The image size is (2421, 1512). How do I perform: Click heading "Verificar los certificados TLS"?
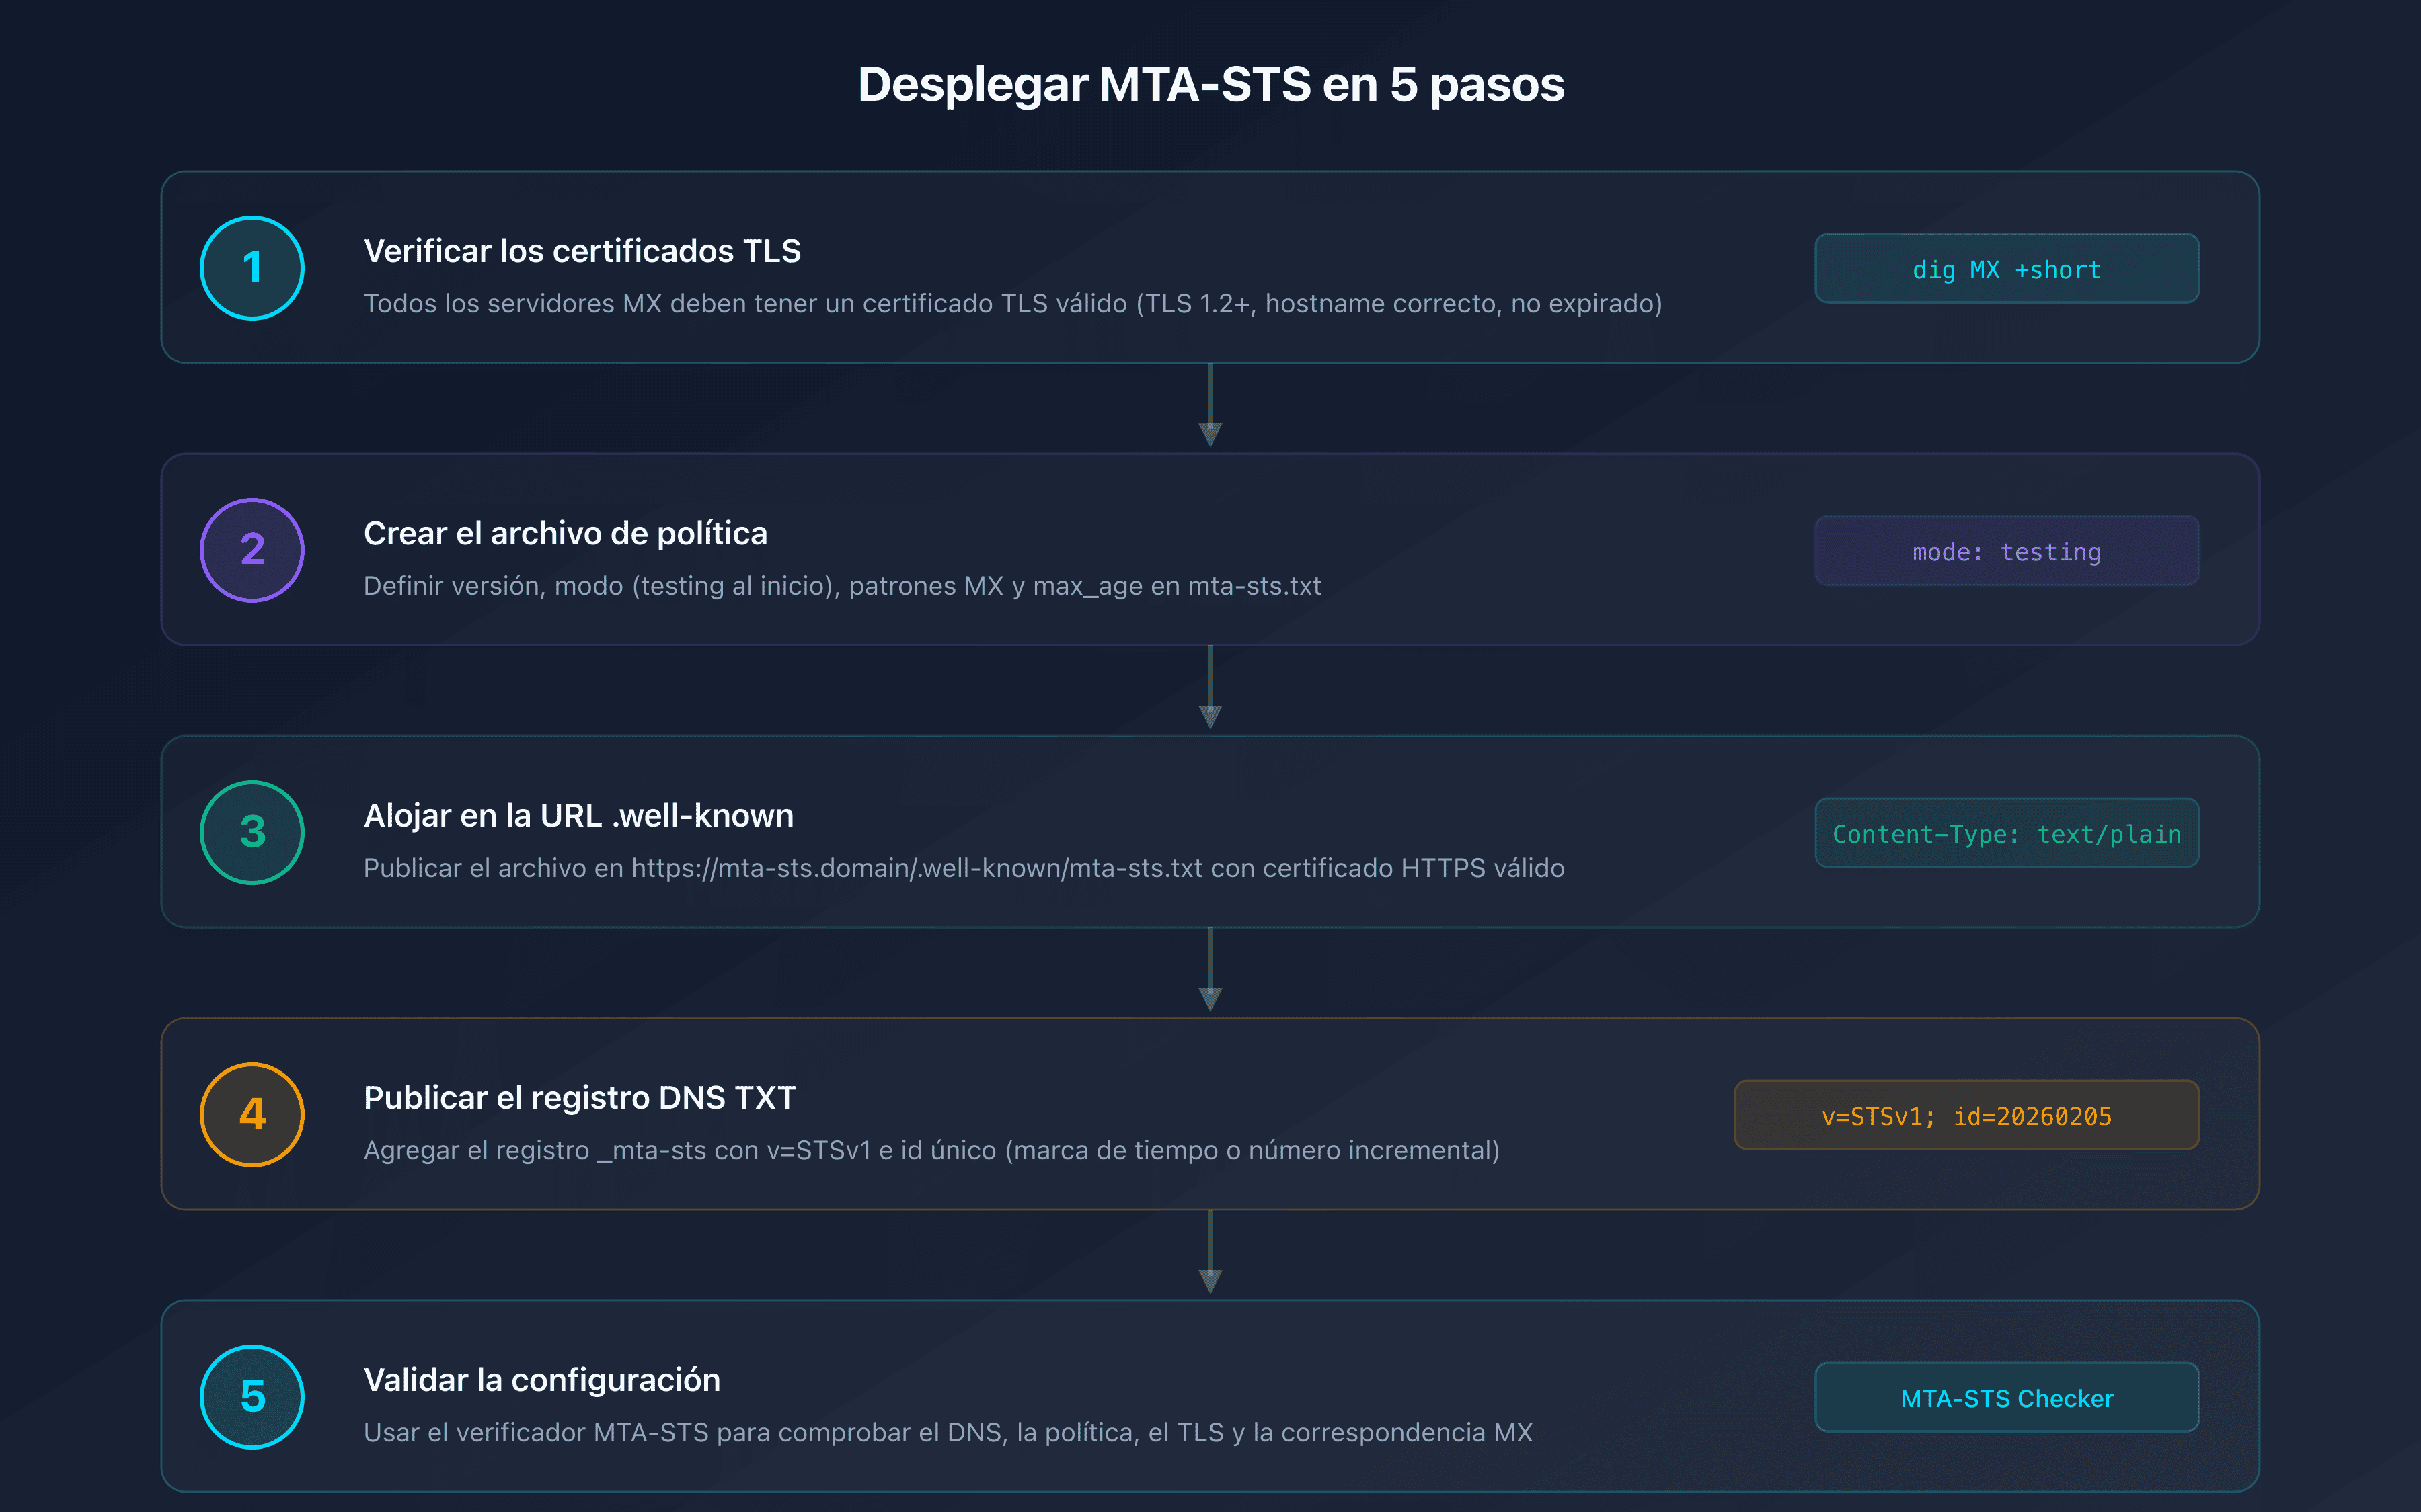pyautogui.click(x=582, y=251)
